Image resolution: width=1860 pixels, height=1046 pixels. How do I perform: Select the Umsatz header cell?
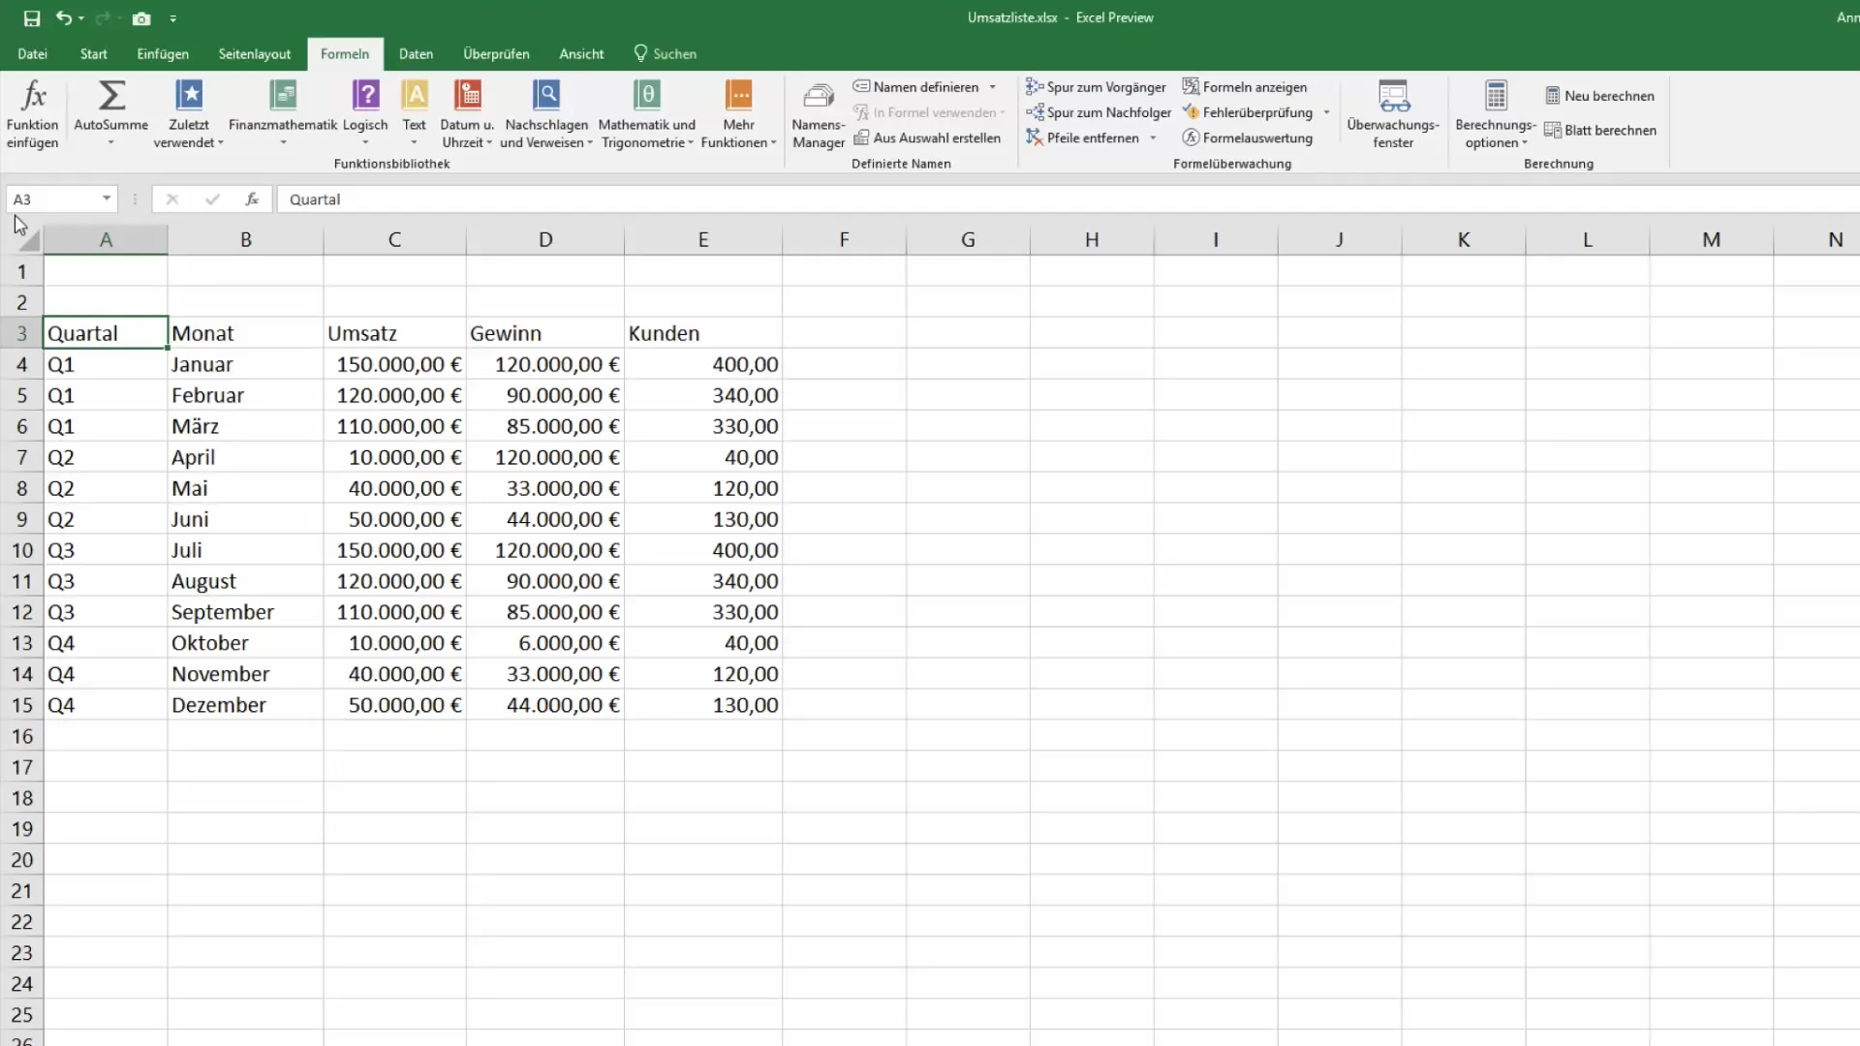394,333
